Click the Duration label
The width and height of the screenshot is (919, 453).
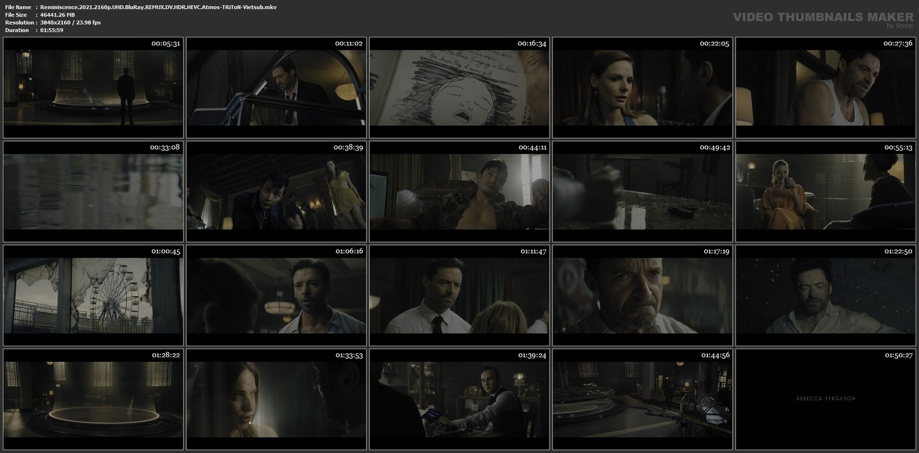[17, 30]
